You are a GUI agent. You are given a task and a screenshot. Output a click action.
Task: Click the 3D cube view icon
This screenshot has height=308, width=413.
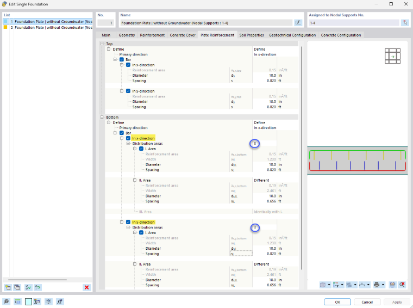[323, 285]
